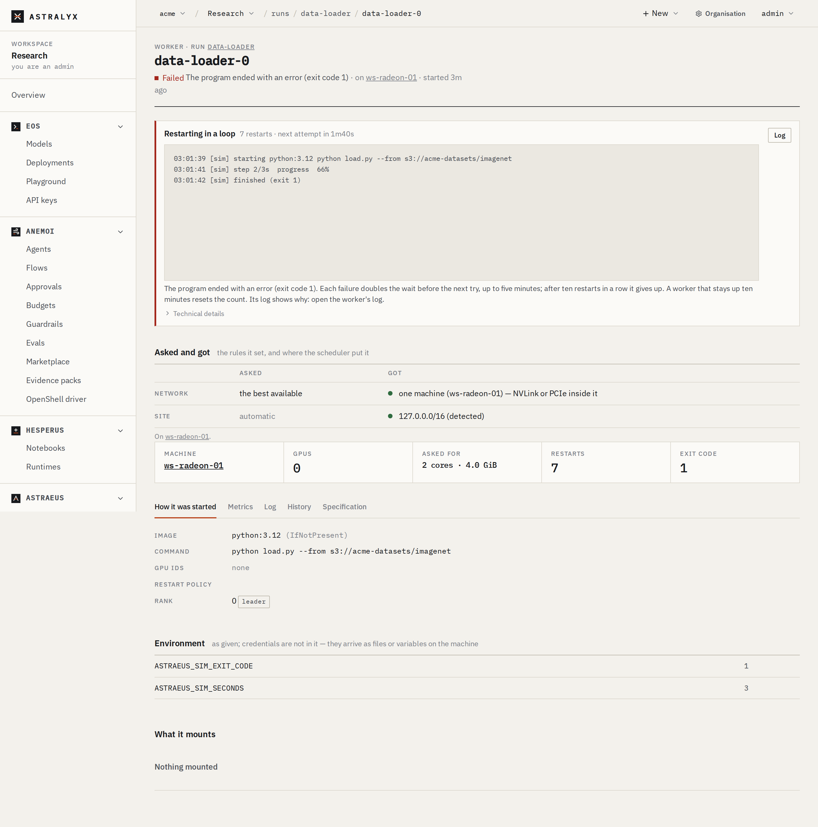The image size is (818, 827).
Task: Open Evidence packs in the sidebar
Action: (53, 381)
